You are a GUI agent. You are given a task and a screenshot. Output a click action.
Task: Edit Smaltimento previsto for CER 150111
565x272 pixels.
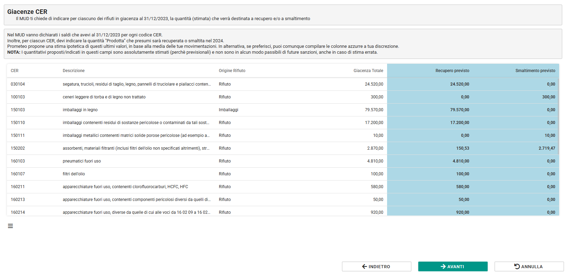coord(516,135)
